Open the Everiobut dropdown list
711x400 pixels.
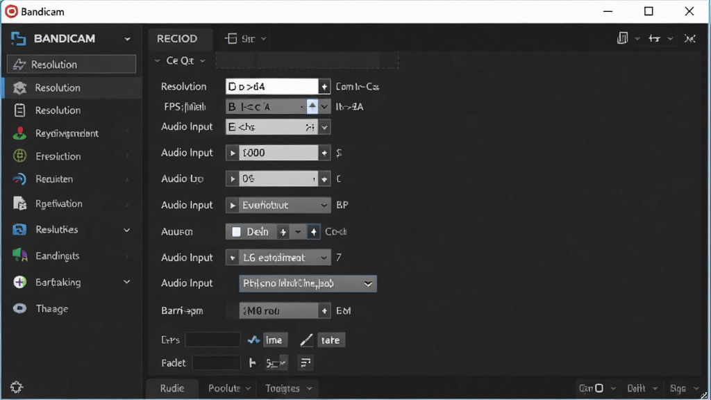[324, 205]
